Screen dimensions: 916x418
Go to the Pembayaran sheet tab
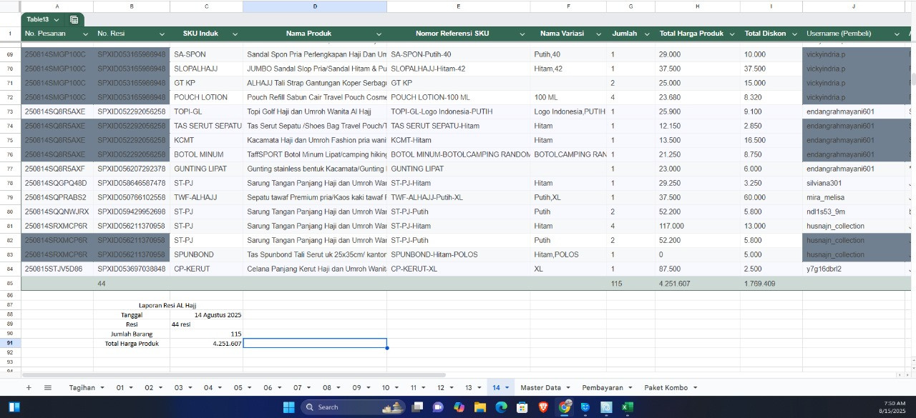point(602,387)
